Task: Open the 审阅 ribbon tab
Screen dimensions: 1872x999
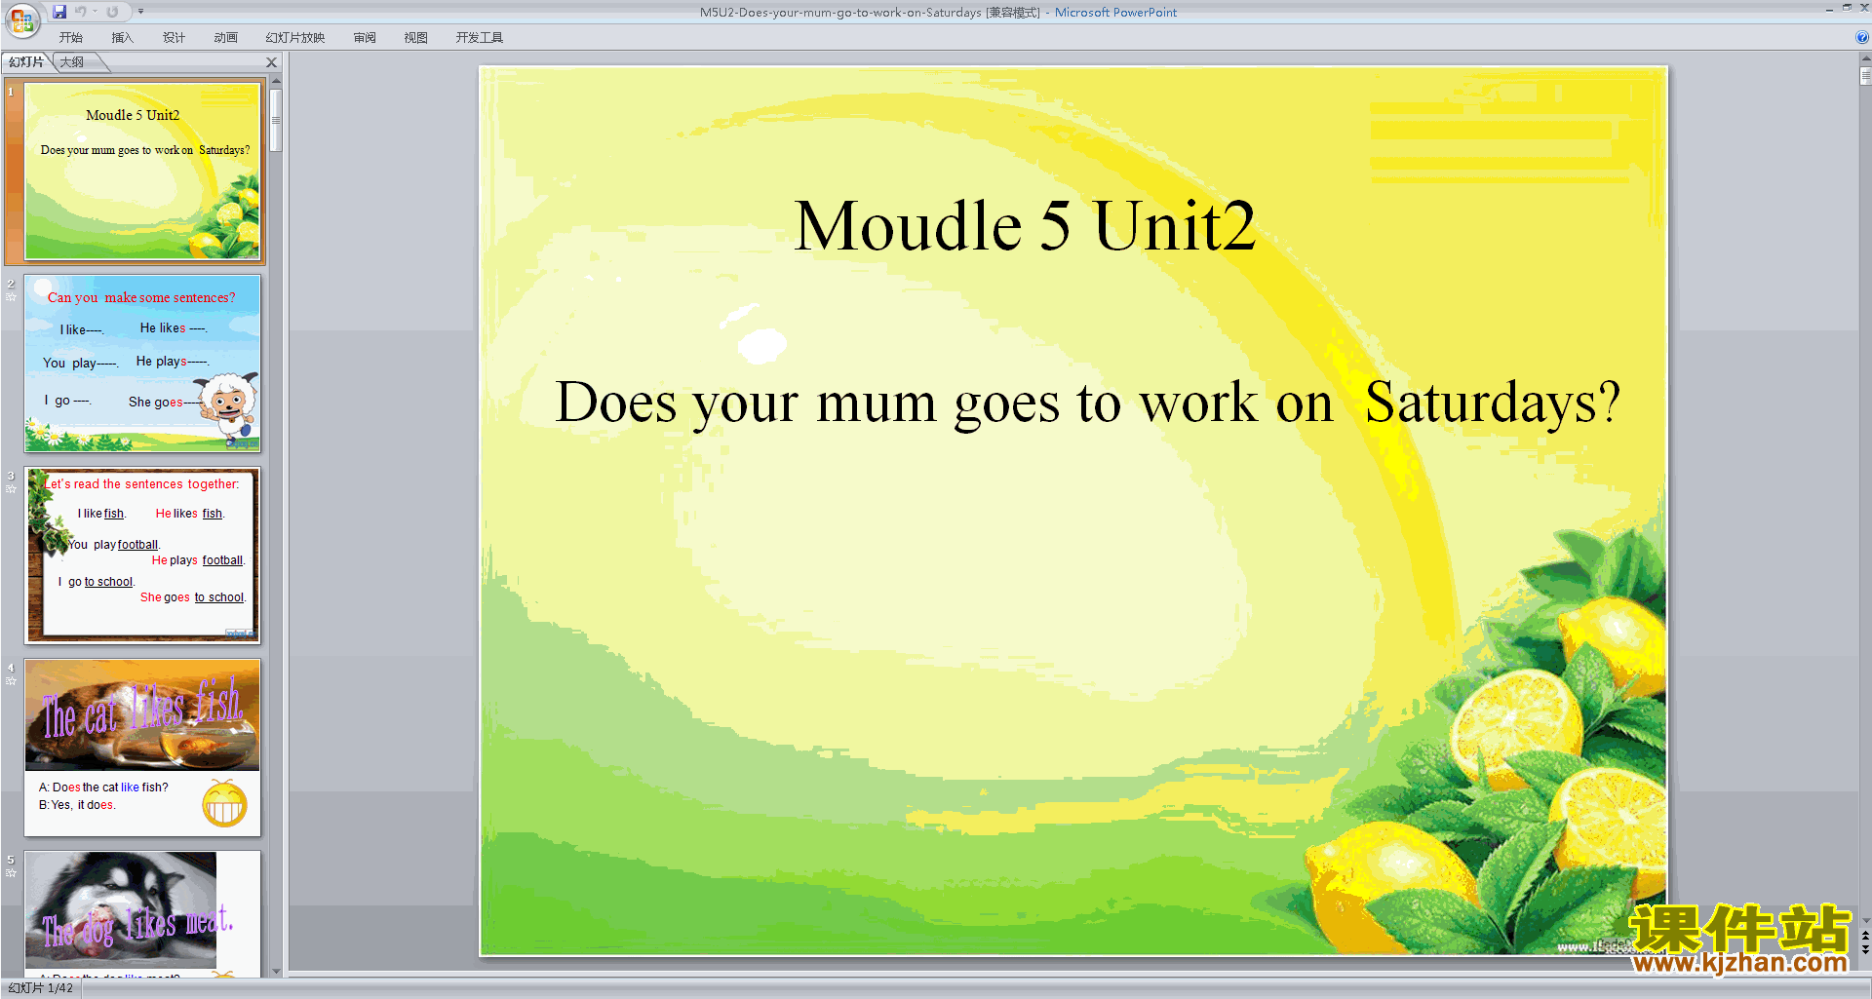Action: click(x=365, y=38)
